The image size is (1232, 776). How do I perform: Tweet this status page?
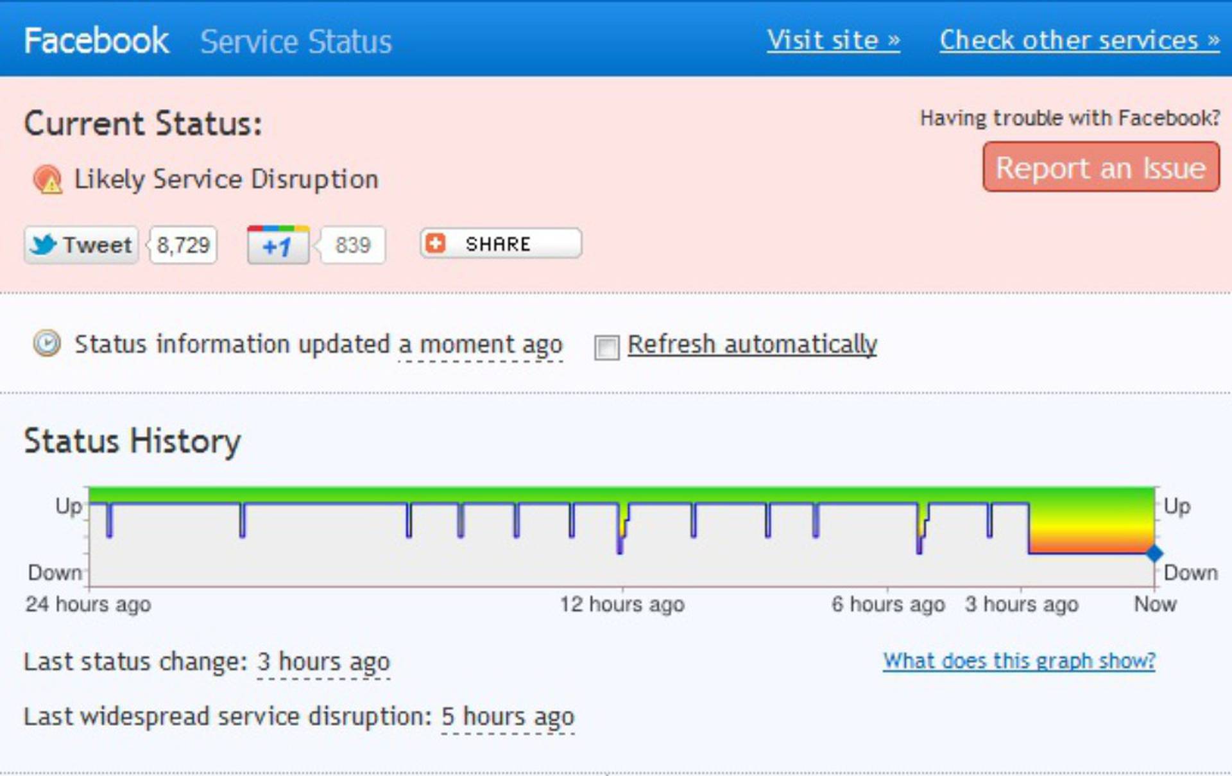(81, 245)
